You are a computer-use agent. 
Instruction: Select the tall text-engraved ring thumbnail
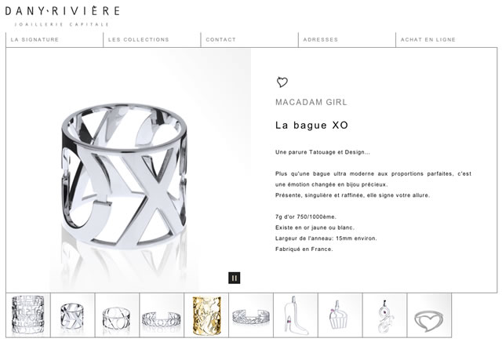click(28, 315)
